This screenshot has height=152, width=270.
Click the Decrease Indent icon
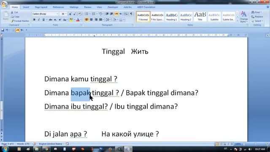(x=107, y=14)
